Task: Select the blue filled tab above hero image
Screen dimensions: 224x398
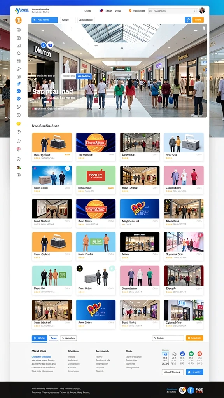Action: [44, 20]
